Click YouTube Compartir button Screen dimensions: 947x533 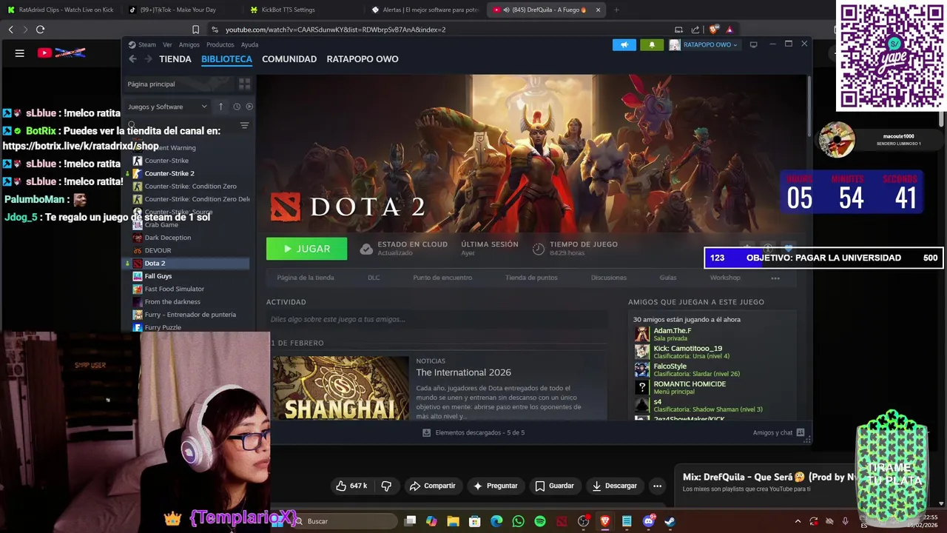pyautogui.click(x=432, y=486)
